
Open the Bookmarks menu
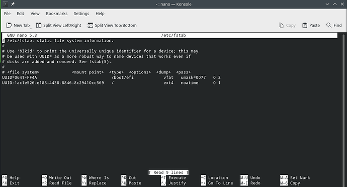(x=57, y=14)
